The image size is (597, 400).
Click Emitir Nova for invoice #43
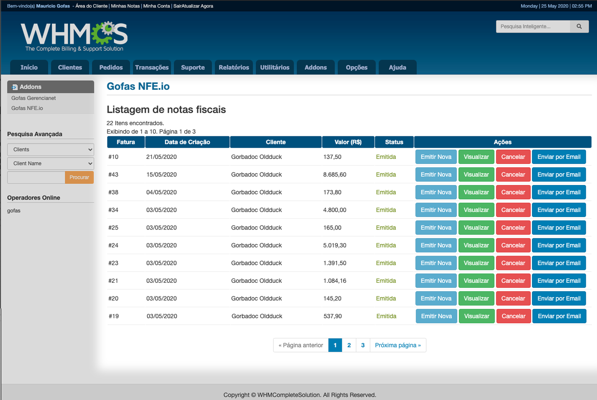436,175
